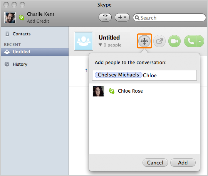Open History in the sidebar
This screenshot has width=208, height=176.
pos(20,64)
